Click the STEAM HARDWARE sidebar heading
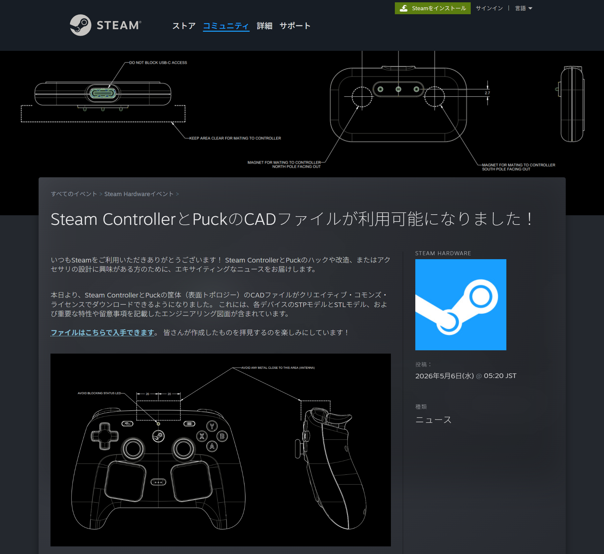The image size is (604, 554). [x=443, y=253]
